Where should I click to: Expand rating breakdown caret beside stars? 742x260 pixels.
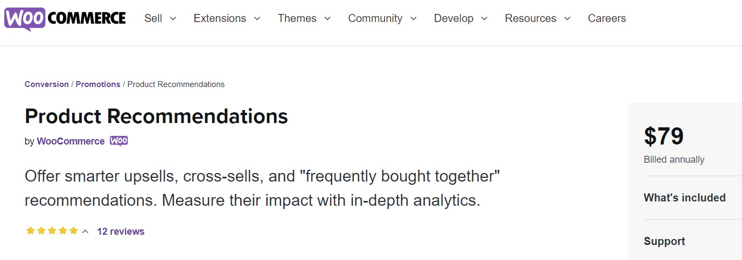85,232
